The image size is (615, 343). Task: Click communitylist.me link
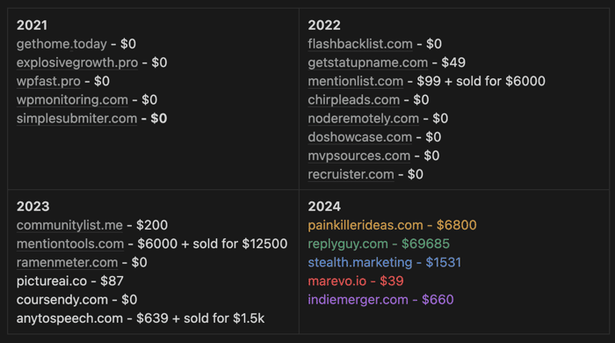pyautogui.click(x=69, y=225)
